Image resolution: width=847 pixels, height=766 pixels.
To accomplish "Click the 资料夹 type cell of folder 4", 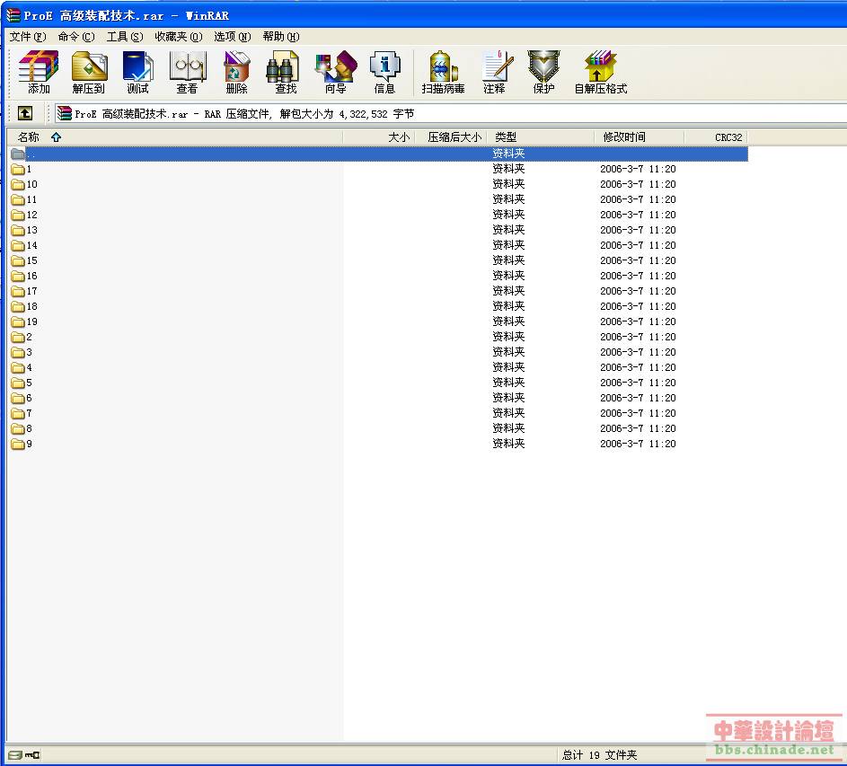I will (x=508, y=367).
